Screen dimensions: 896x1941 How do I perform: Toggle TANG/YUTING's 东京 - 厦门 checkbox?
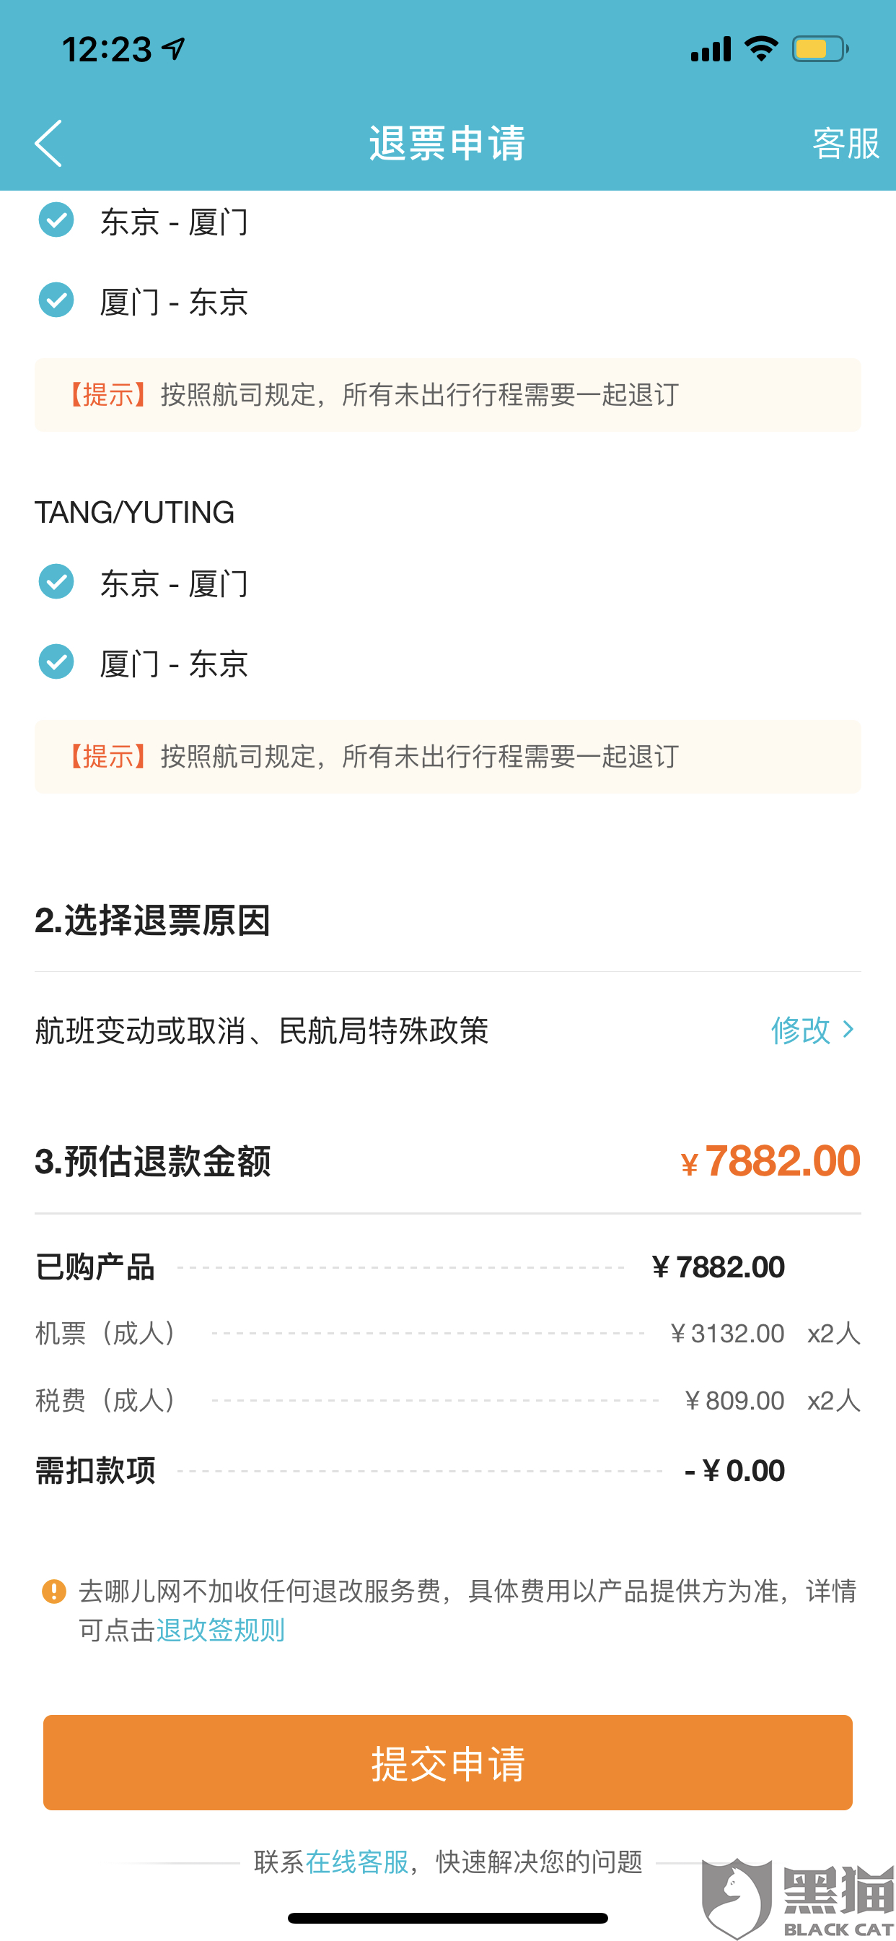coord(56,582)
